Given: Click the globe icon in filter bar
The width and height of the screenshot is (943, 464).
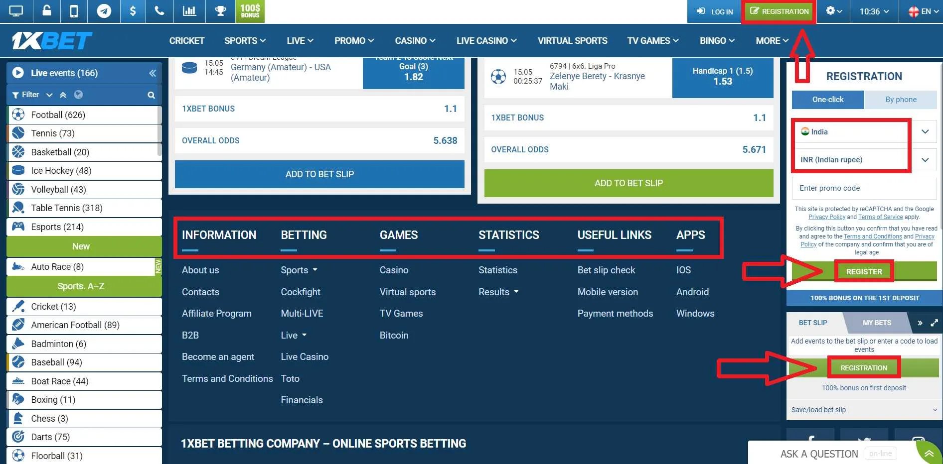Looking at the screenshot, I should pos(78,95).
